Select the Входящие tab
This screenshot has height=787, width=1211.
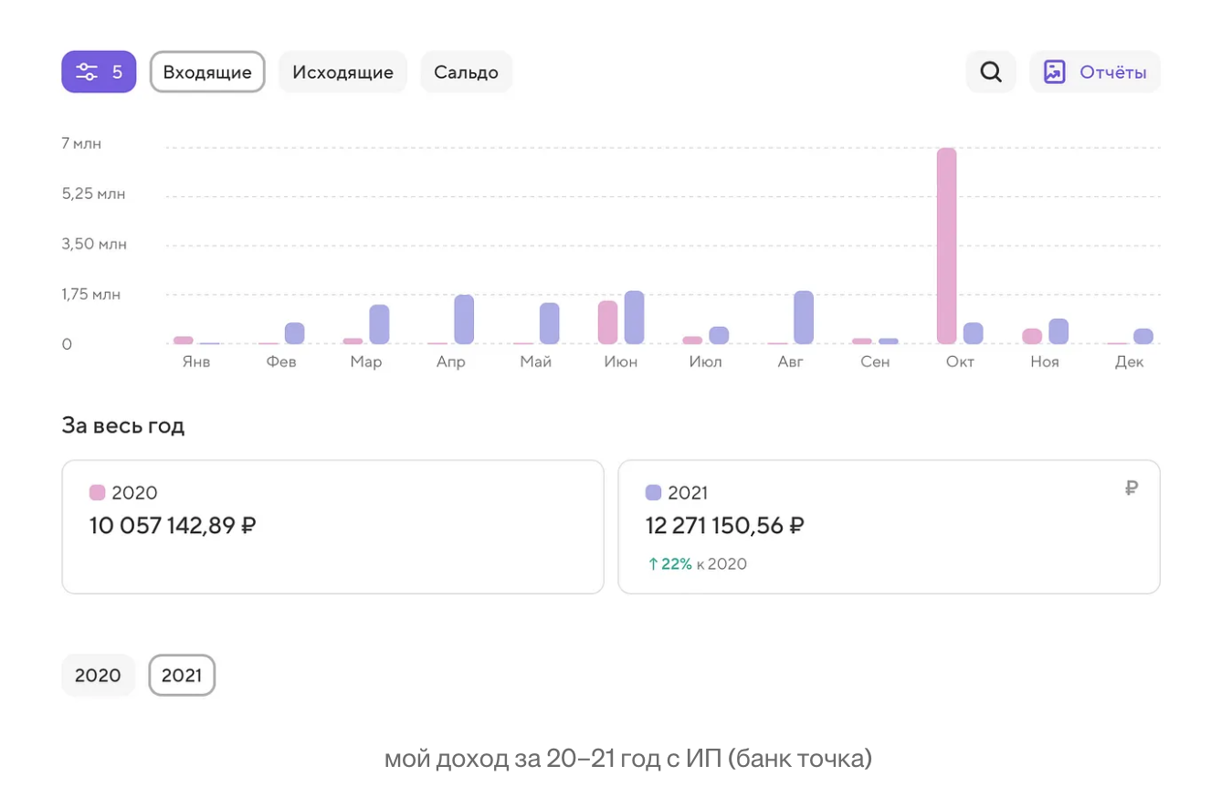pyautogui.click(x=207, y=72)
